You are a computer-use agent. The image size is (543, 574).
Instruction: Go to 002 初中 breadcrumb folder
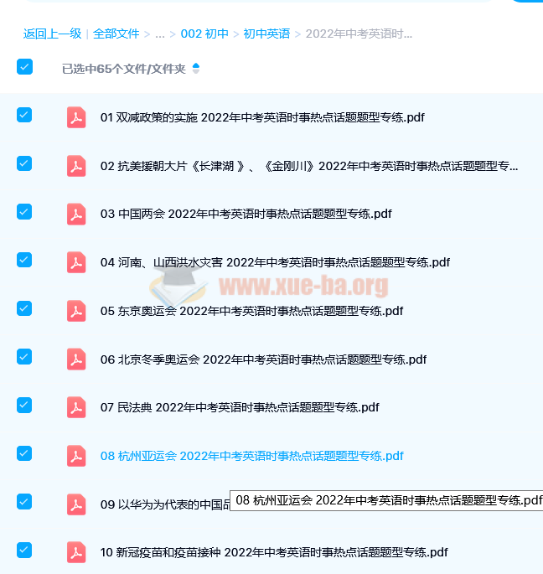204,34
